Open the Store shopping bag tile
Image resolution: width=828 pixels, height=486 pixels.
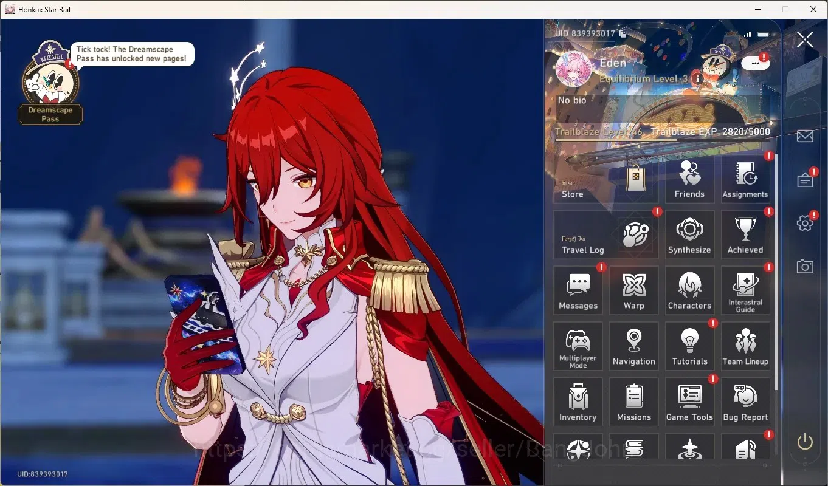pyautogui.click(x=605, y=179)
